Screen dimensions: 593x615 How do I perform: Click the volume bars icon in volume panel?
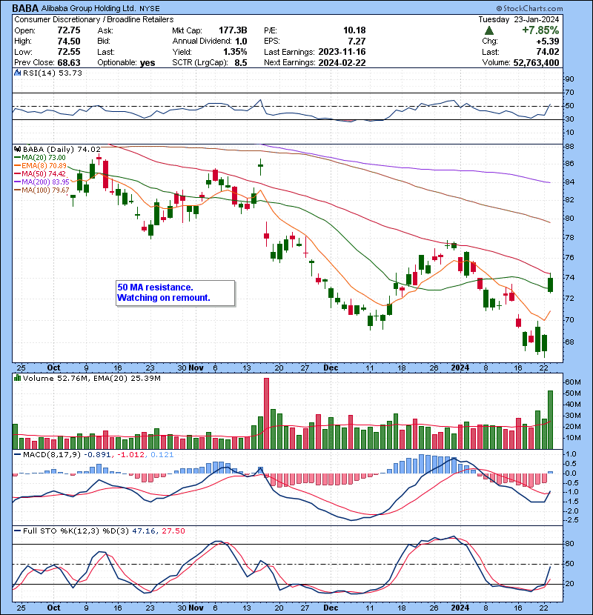[x=17, y=378]
